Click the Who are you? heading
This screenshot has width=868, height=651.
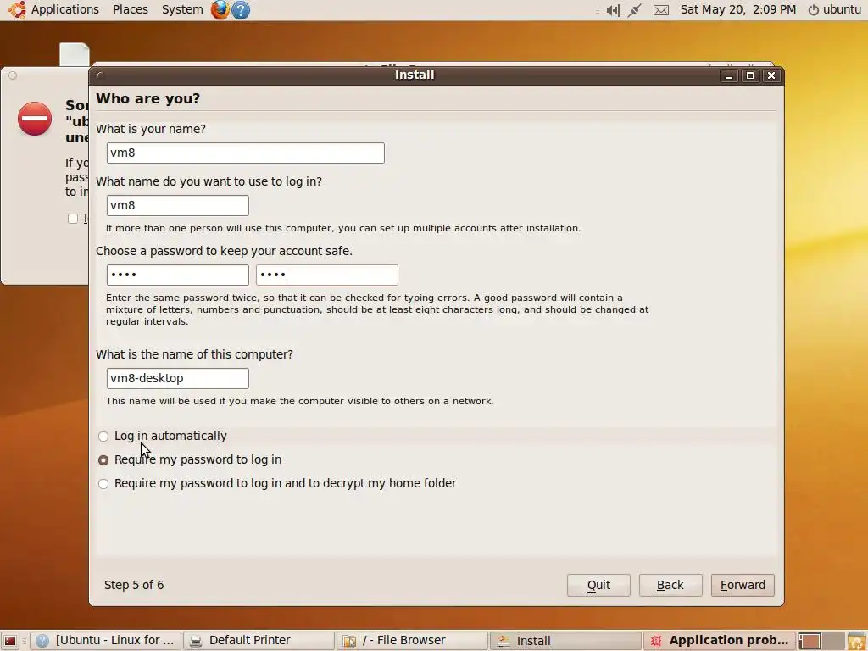click(x=147, y=99)
